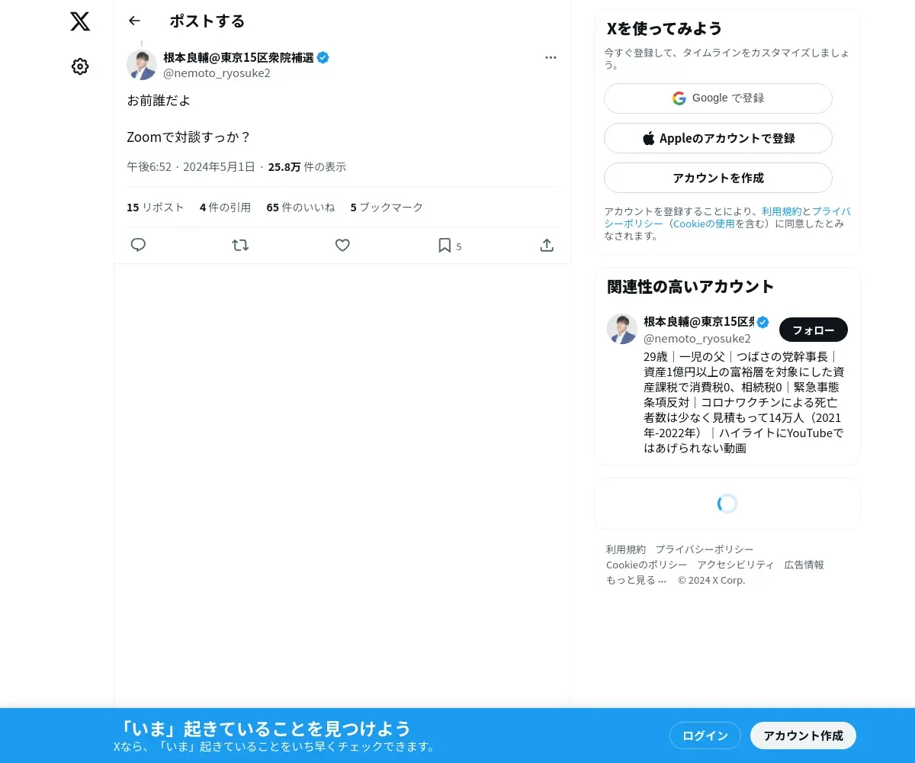
Task: Click the post text お前誰だよ
Action: pos(159,100)
